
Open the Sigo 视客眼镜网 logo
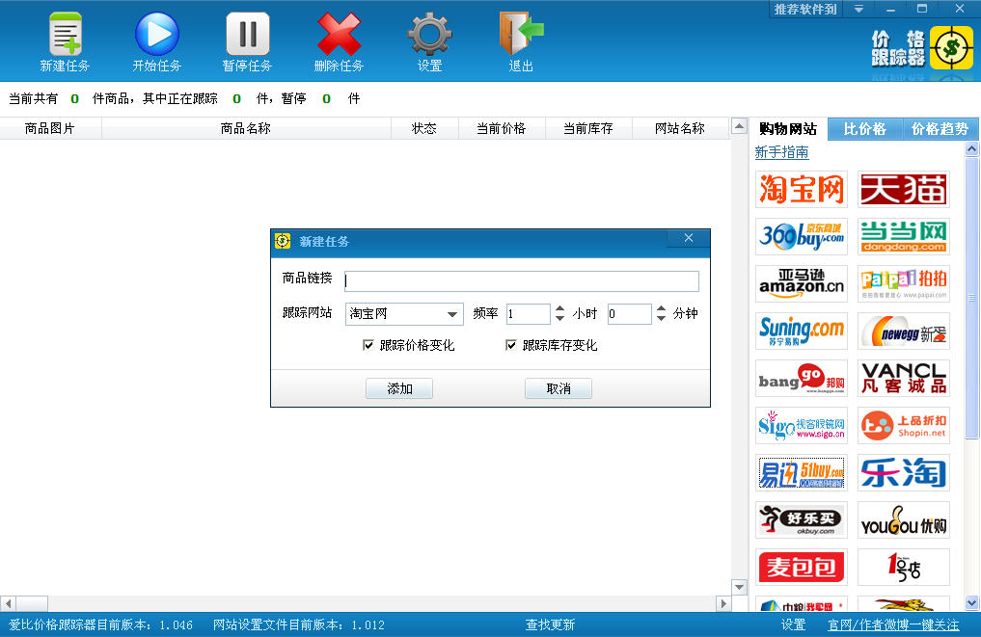[802, 426]
